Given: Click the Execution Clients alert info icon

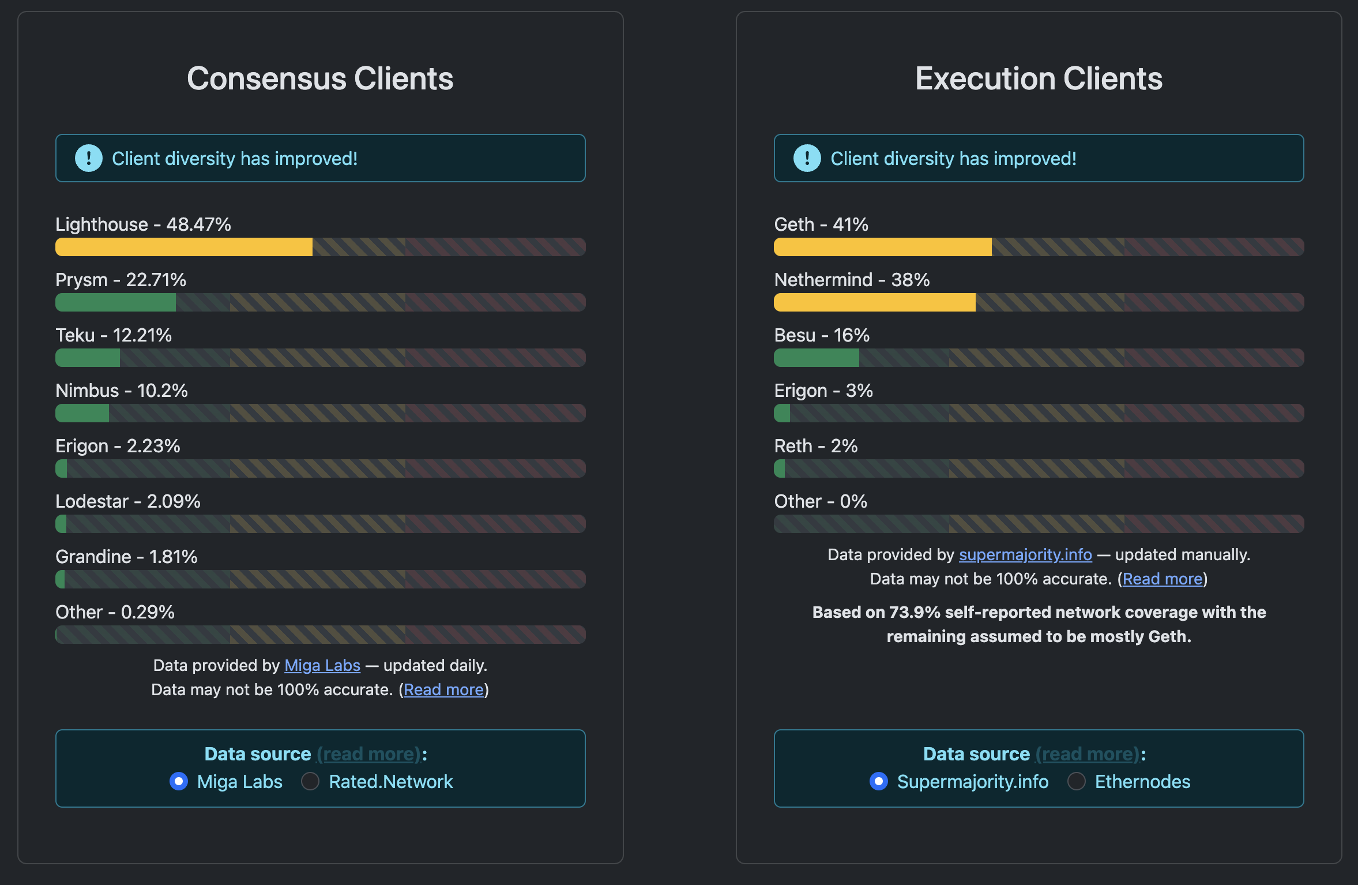Looking at the screenshot, I should point(807,158).
